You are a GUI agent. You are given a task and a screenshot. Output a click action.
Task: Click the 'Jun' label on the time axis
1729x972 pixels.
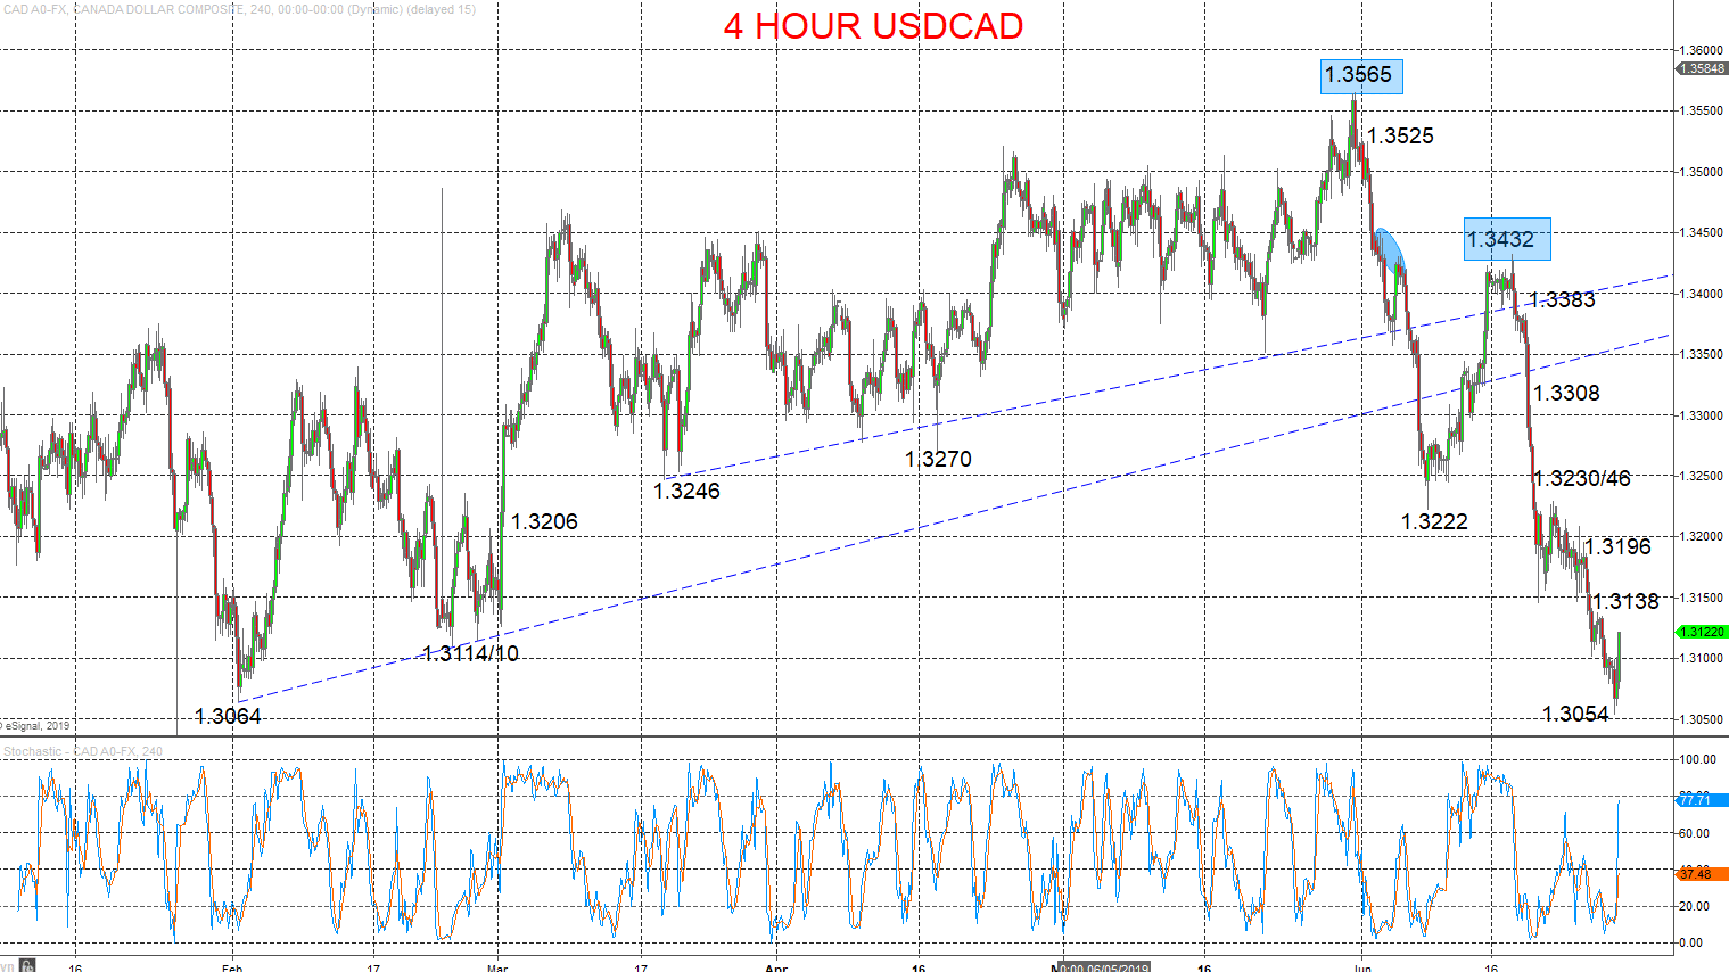click(x=1362, y=967)
